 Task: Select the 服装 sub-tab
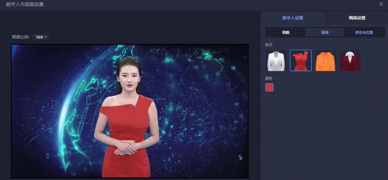tap(325, 32)
